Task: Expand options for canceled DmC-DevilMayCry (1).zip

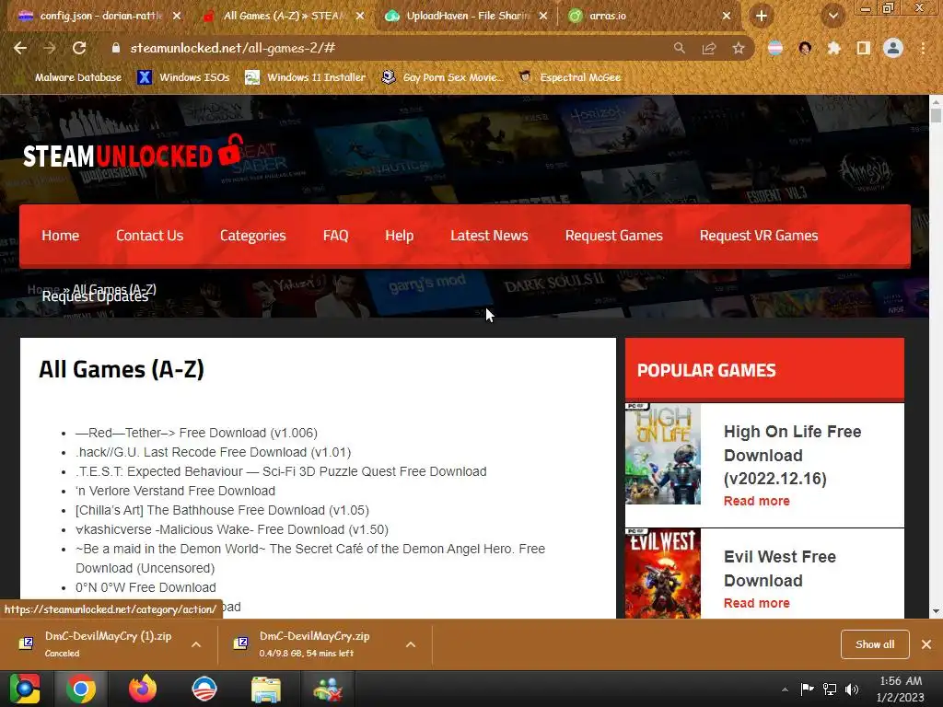Action: [x=196, y=644]
